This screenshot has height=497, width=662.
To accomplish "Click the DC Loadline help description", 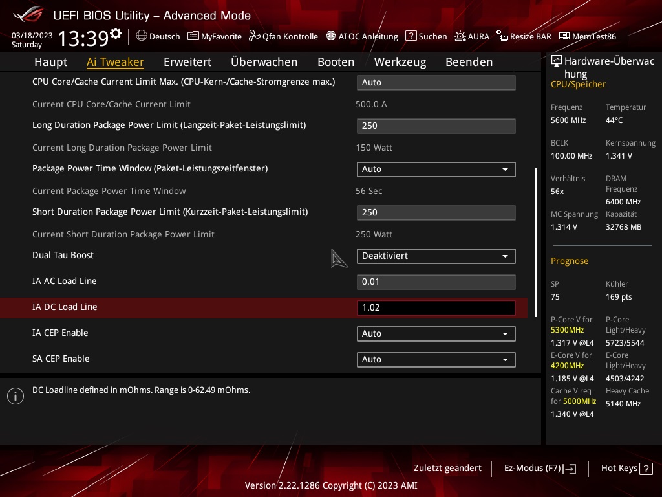I will coord(141,390).
